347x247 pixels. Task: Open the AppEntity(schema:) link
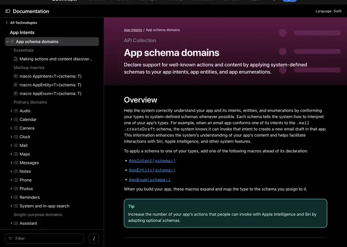[152, 170]
